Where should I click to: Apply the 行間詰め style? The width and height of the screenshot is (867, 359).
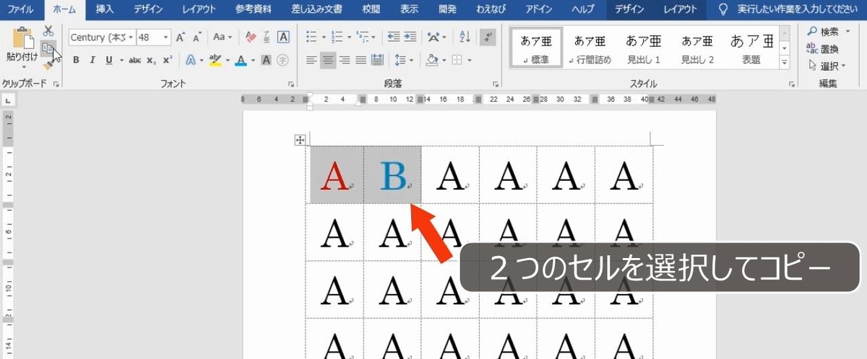tap(590, 48)
